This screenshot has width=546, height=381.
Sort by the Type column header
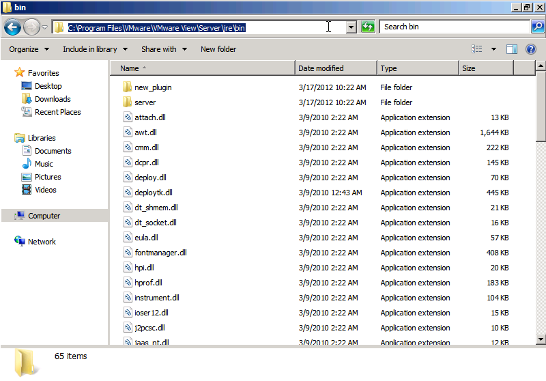coord(418,68)
